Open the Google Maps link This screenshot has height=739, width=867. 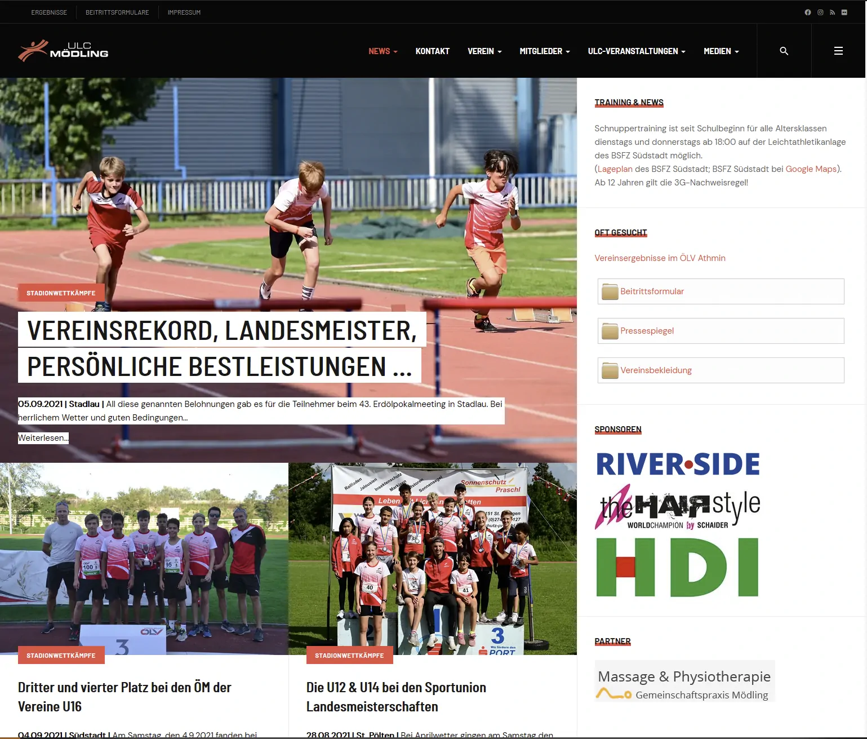pyautogui.click(x=811, y=169)
